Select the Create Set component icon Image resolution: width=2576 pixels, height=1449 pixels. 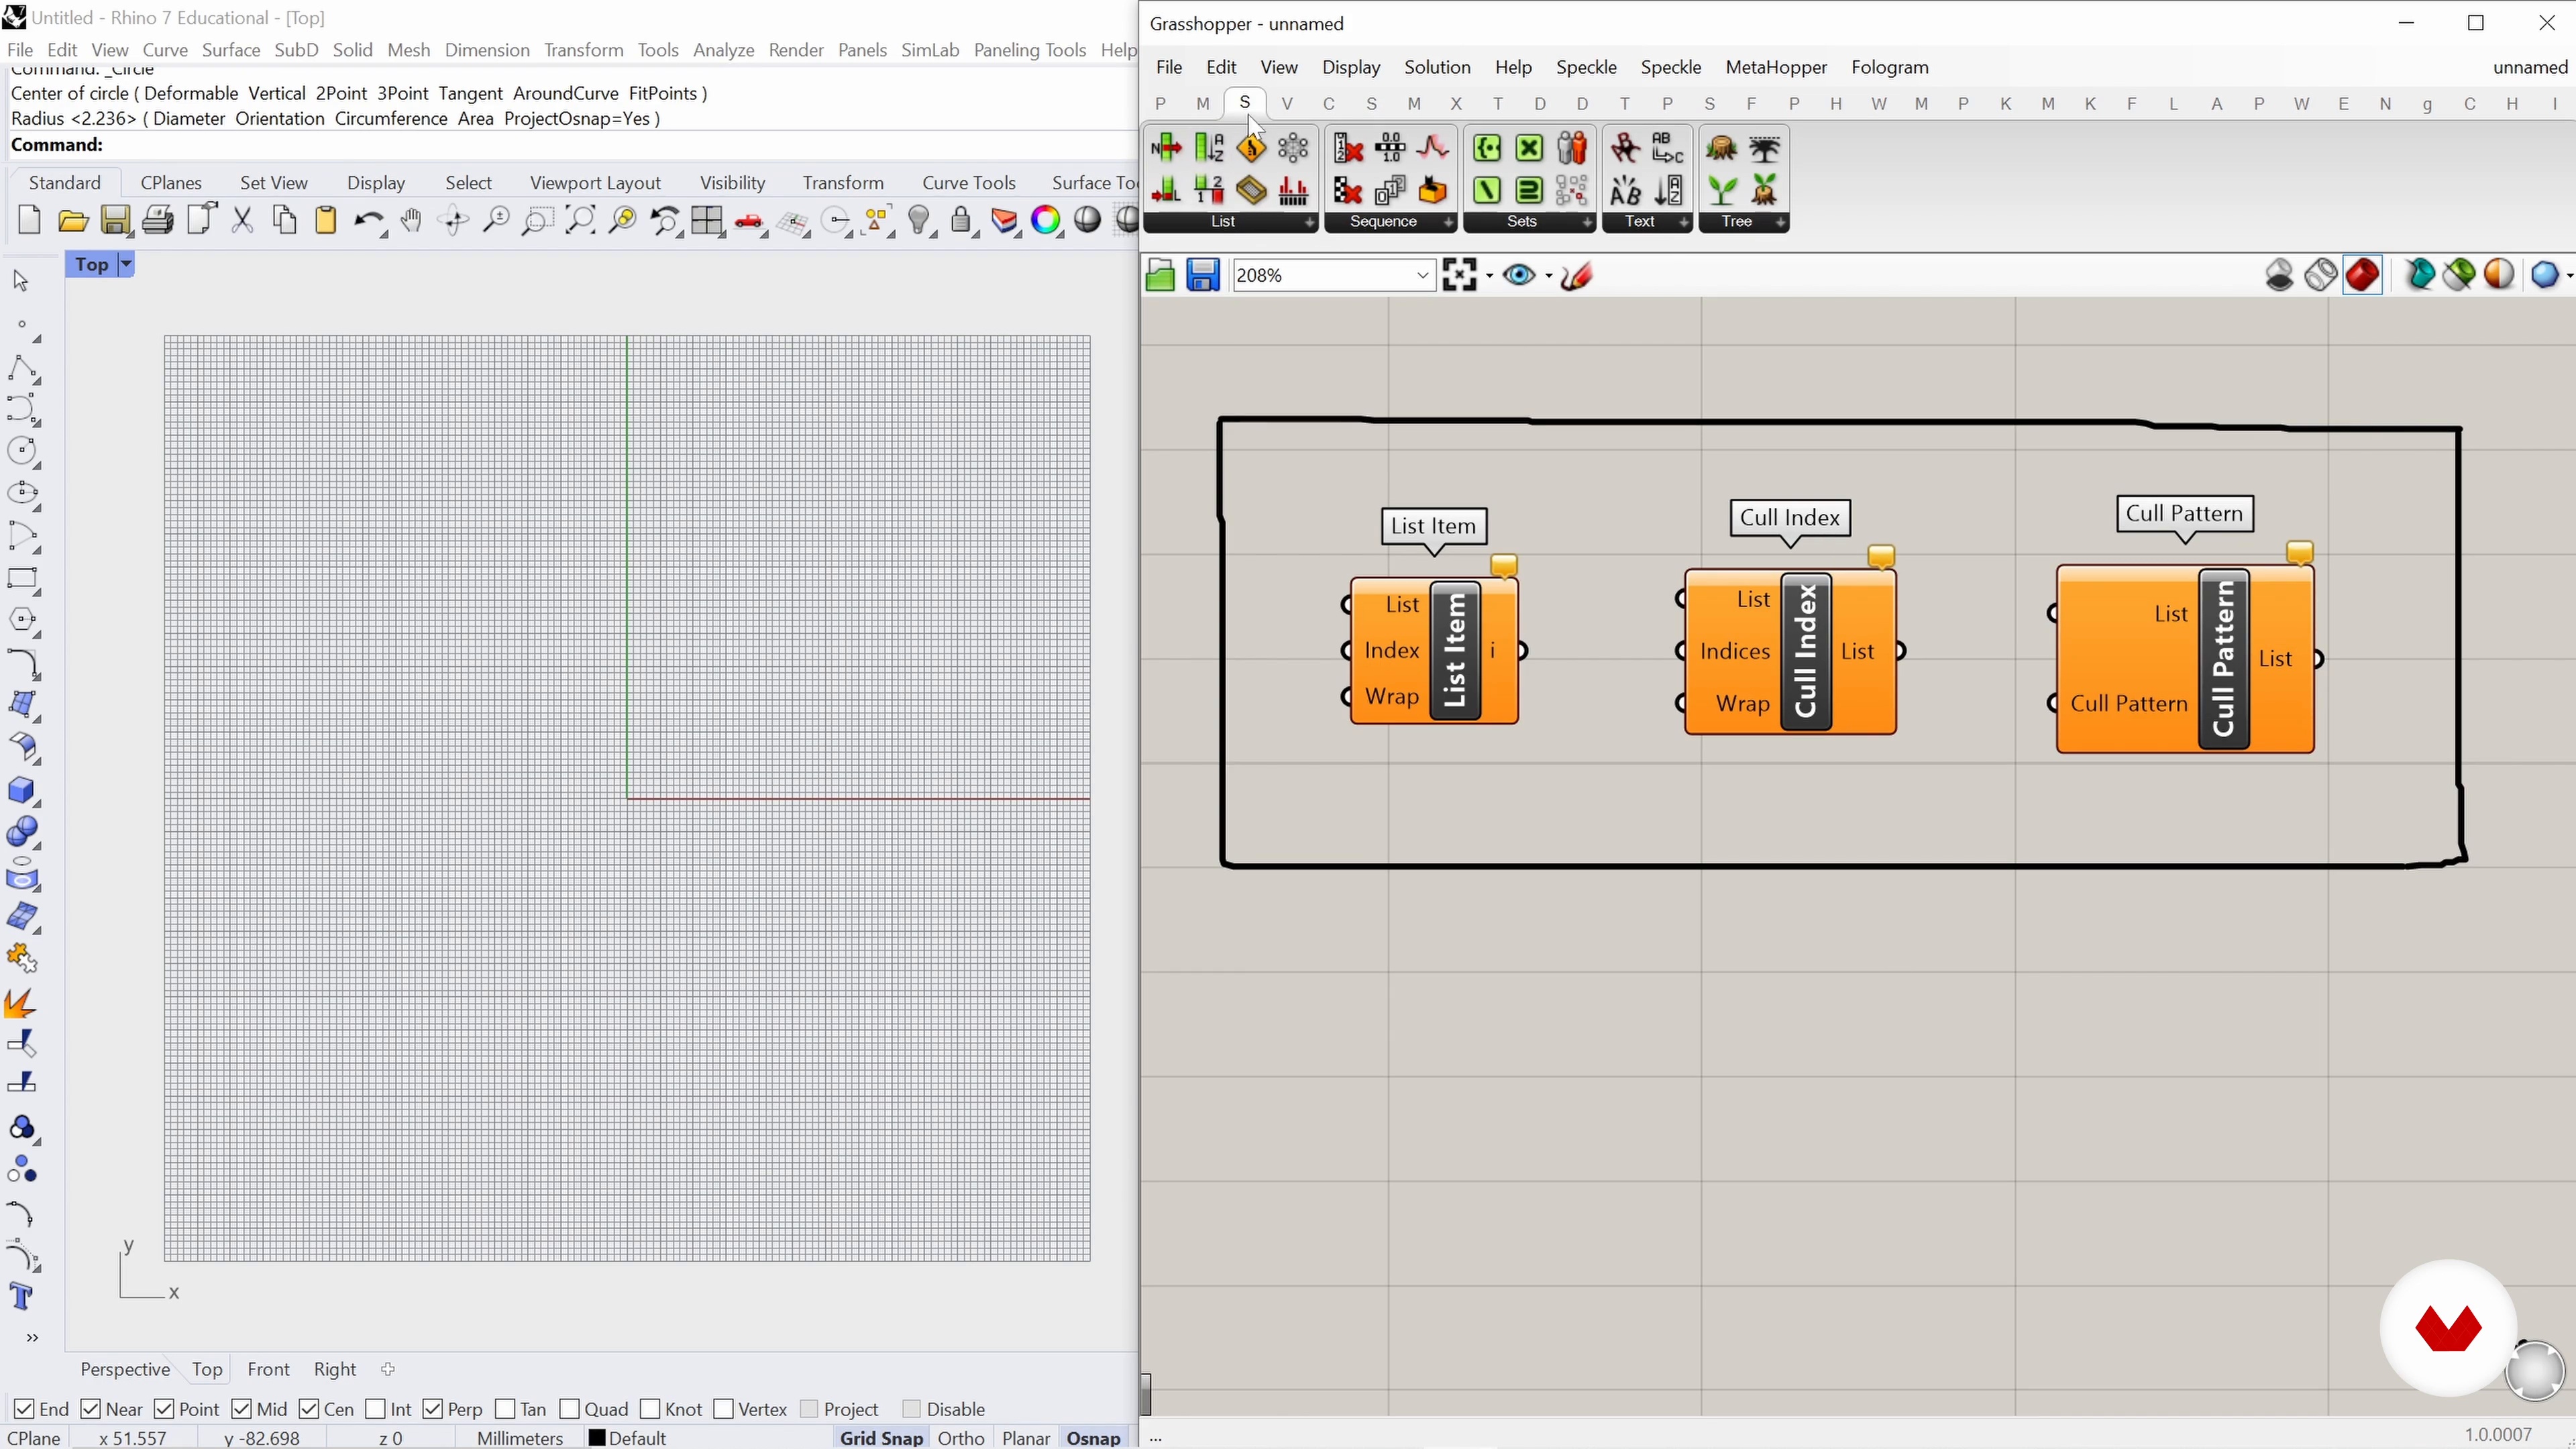coord(1487,148)
